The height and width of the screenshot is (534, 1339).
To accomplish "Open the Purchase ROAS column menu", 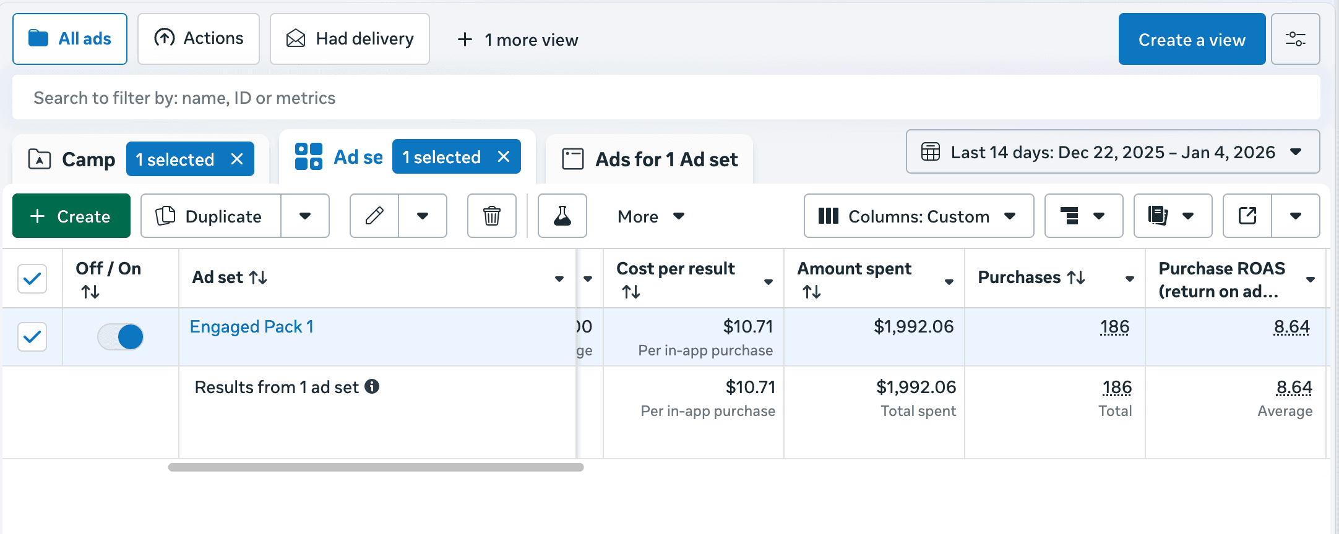I will click(x=1311, y=279).
